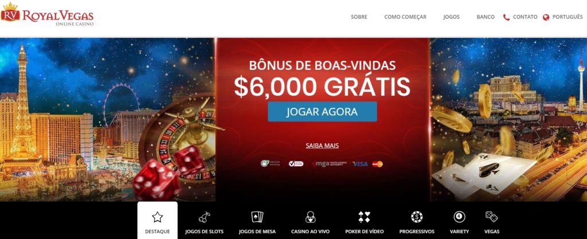Click the MGA Malta Gaming Authority badge
The width and height of the screenshot is (587, 239).
coord(330,164)
